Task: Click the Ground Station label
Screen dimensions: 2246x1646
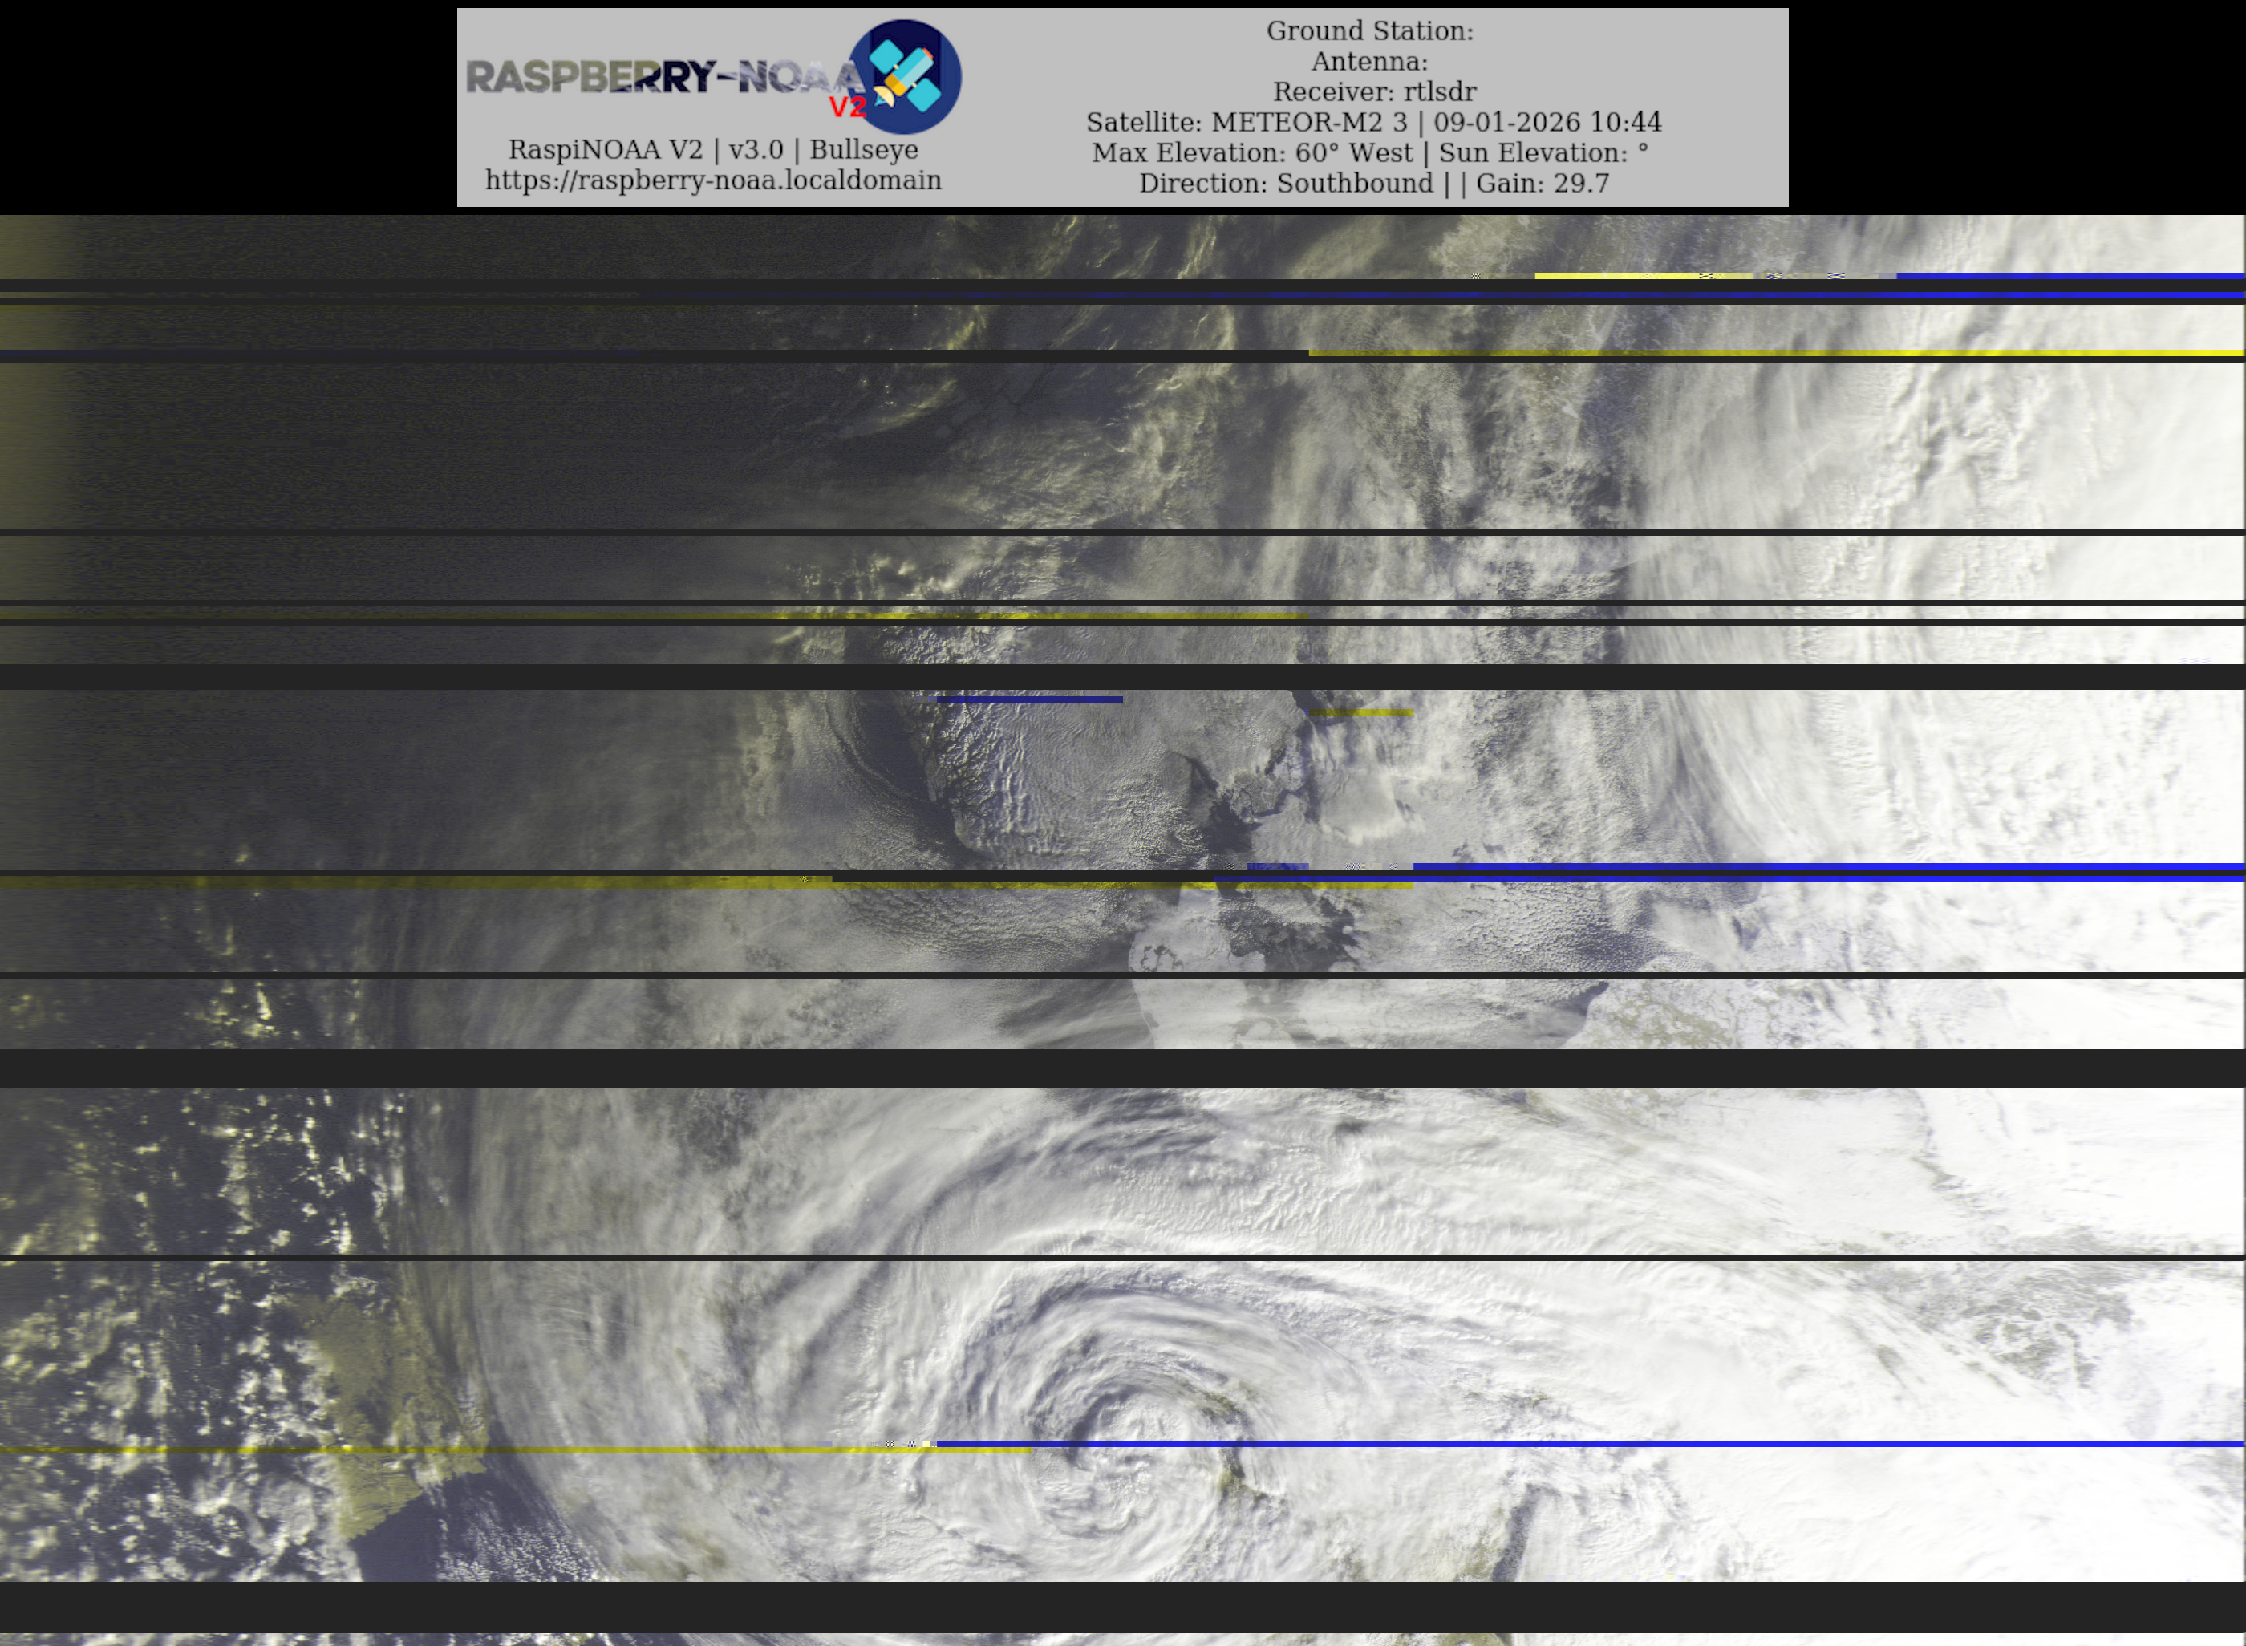Action: click(1369, 31)
